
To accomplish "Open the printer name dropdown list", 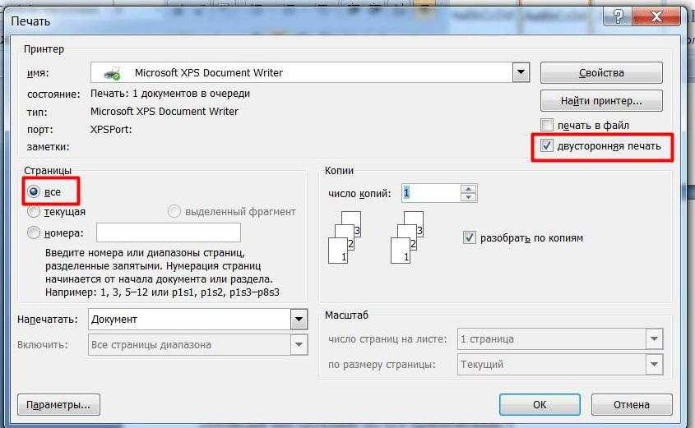I will coord(521,73).
